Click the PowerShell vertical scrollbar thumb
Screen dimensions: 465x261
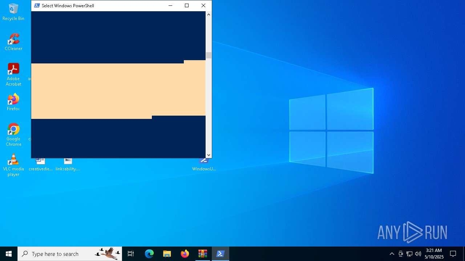tap(209, 55)
